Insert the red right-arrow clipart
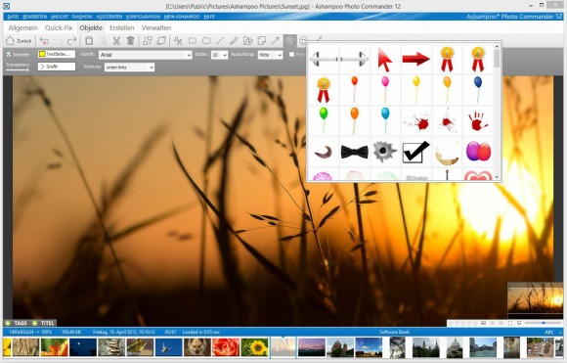The image size is (567, 363). coord(415,59)
